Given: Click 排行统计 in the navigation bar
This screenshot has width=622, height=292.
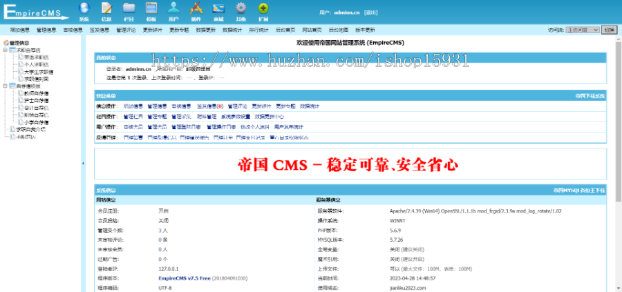Looking at the screenshot, I should coord(259,30).
